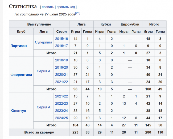Open the 2024/25 season link
This screenshot has height=139, width=173.
tap(61, 118)
